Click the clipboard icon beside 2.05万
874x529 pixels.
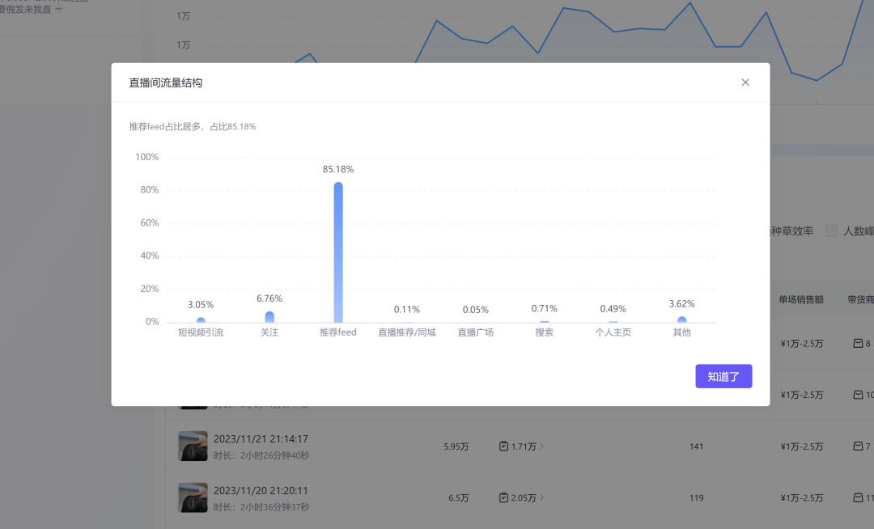[x=503, y=498]
